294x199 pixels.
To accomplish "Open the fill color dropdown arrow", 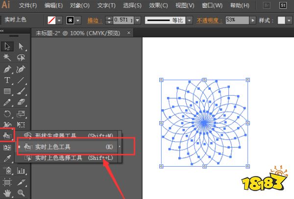I will pyautogui.click(x=60, y=21).
